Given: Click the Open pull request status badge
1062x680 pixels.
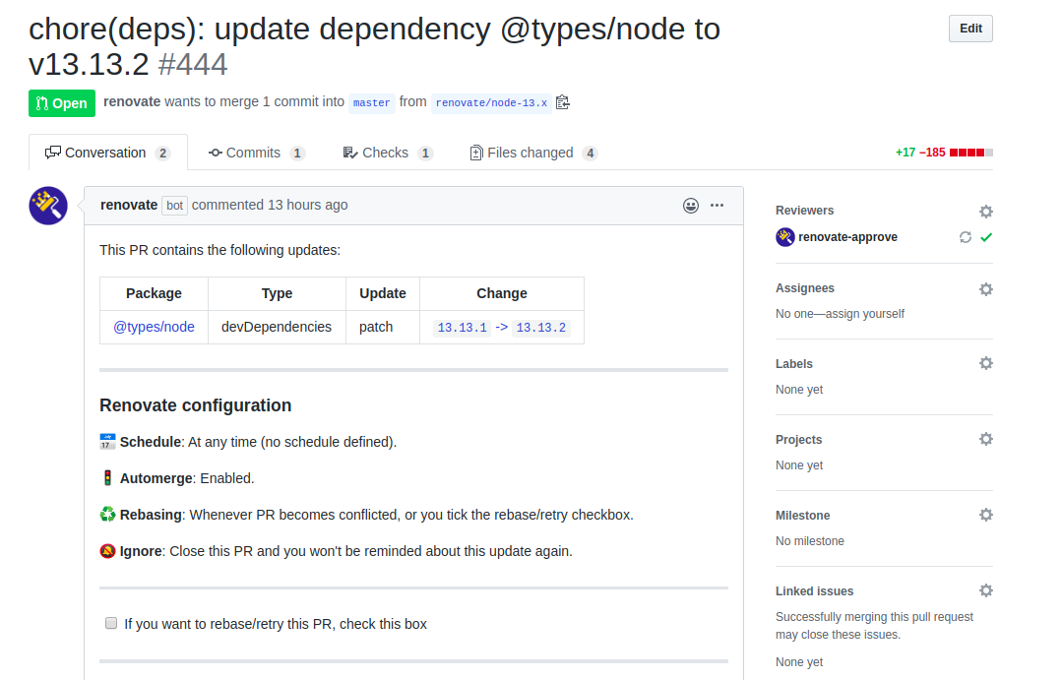Looking at the screenshot, I should coord(62,103).
